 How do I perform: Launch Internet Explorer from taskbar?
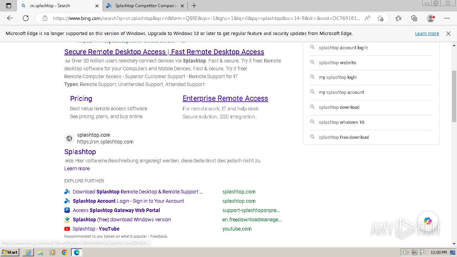[28, 252]
